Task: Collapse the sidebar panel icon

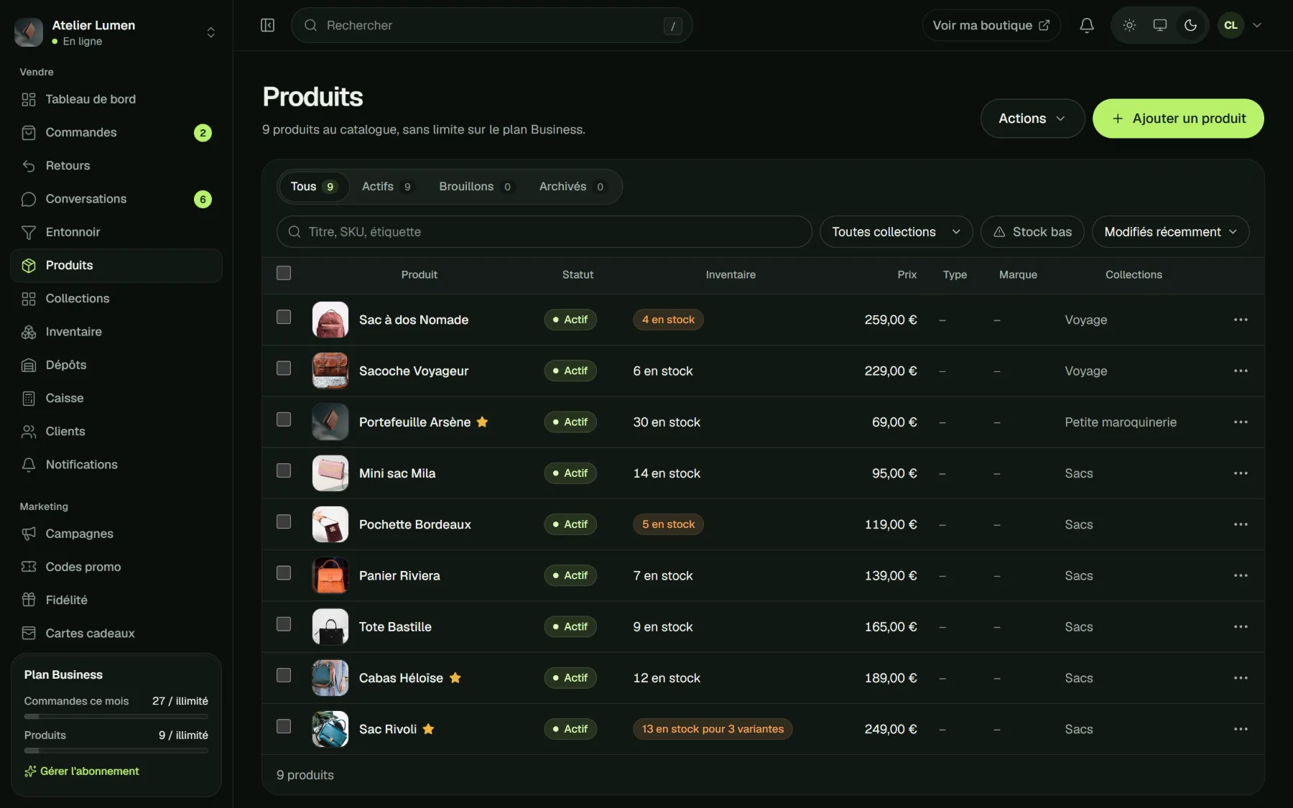Action: click(x=267, y=25)
